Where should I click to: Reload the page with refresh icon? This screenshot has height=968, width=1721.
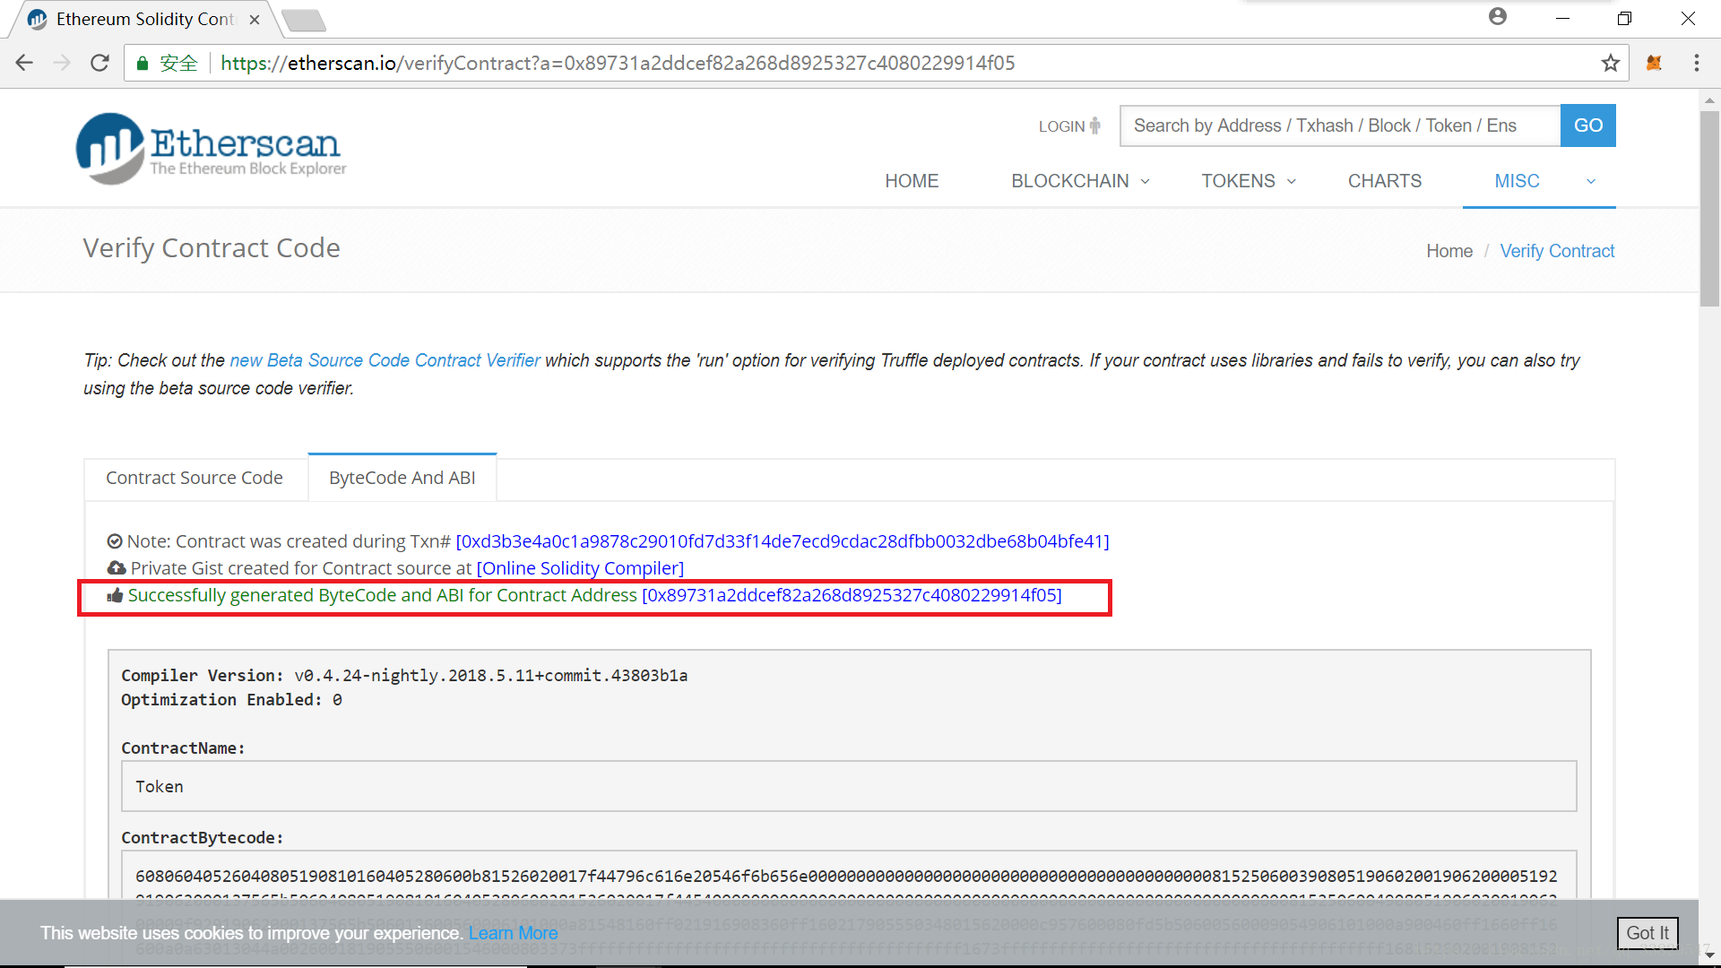coord(99,63)
